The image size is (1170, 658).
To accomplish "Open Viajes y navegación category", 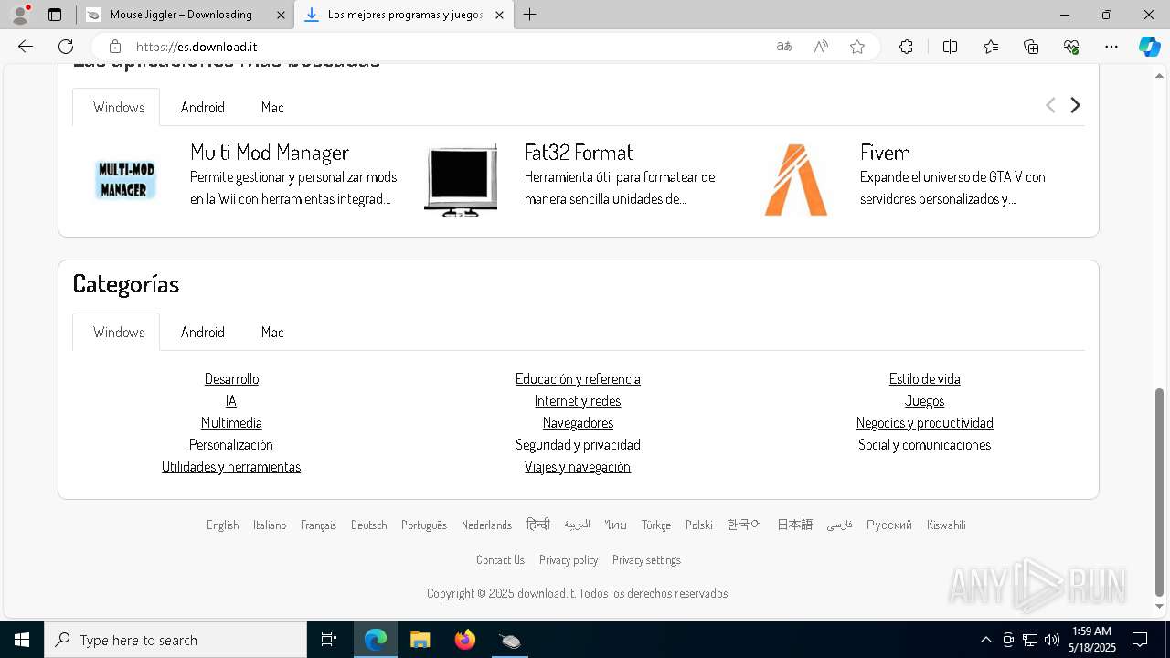I will 578,466.
